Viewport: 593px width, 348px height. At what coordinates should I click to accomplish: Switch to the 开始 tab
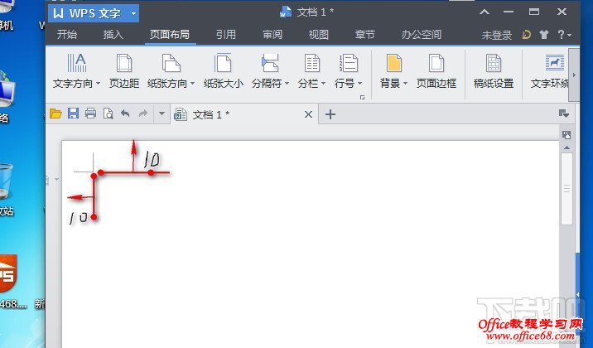67,35
